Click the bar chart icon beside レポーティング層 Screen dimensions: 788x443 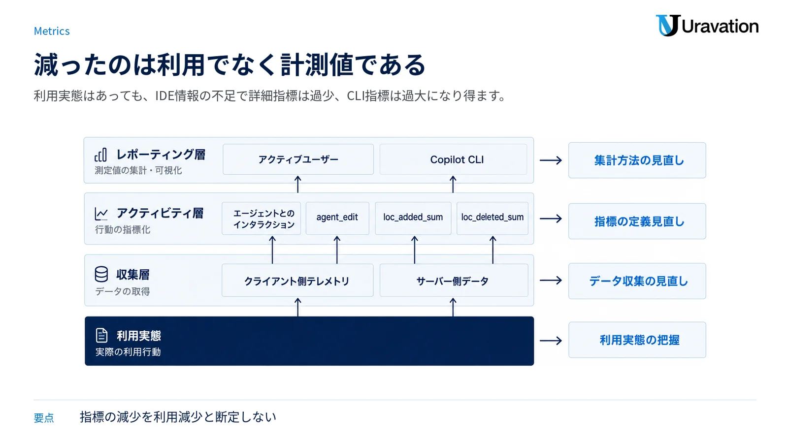[x=100, y=155]
